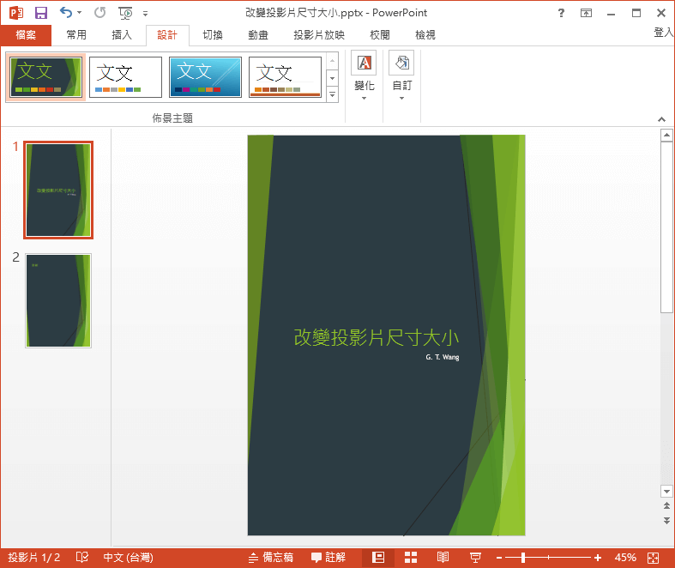Screen dimensions: 675x568
Task: Switch to Reading View icon
Action: [x=443, y=558]
